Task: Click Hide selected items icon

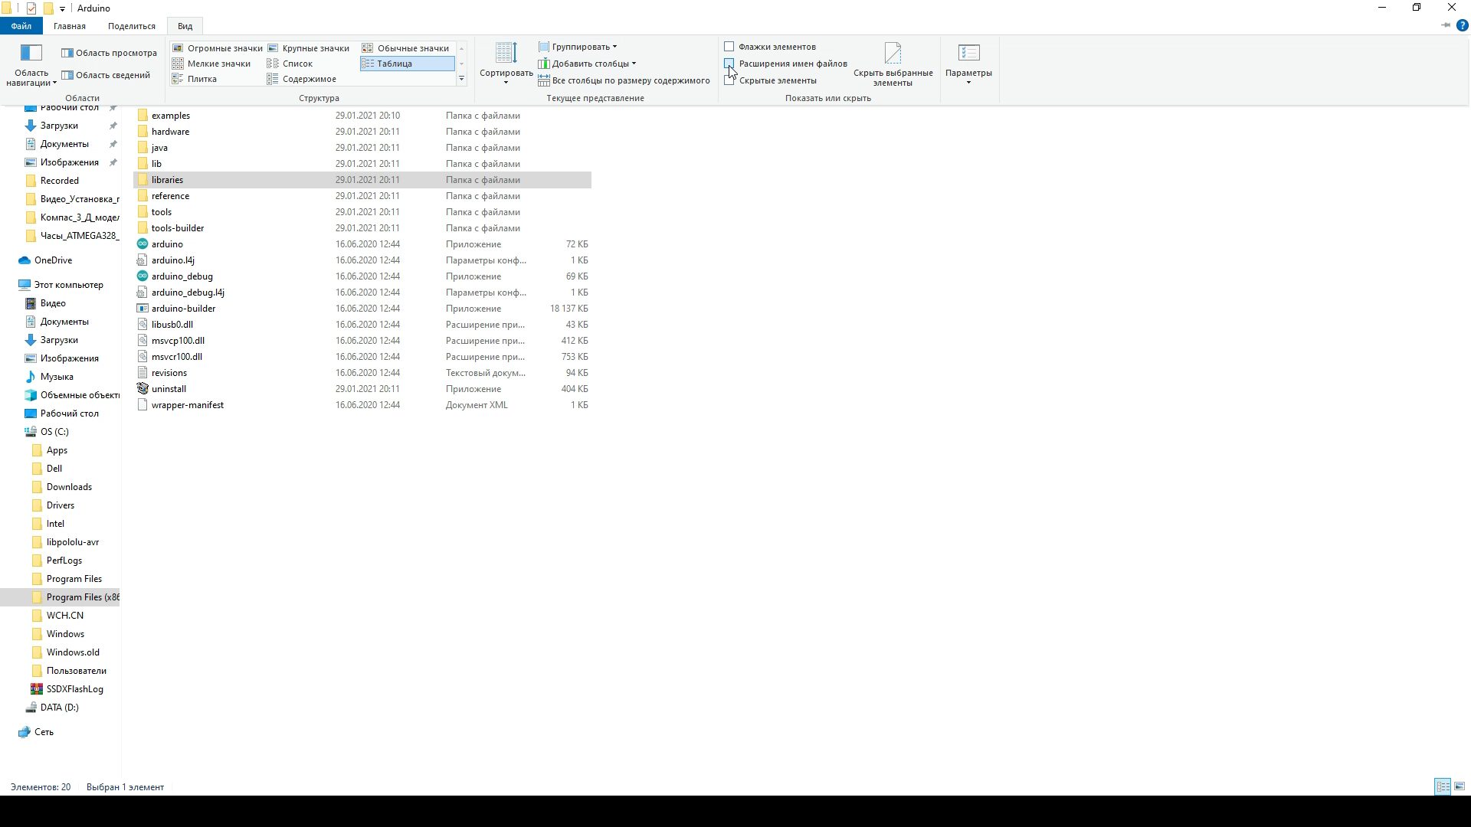Action: click(x=893, y=53)
